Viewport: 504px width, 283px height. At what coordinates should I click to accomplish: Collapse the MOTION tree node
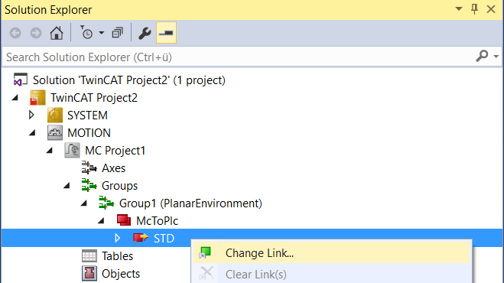32,132
